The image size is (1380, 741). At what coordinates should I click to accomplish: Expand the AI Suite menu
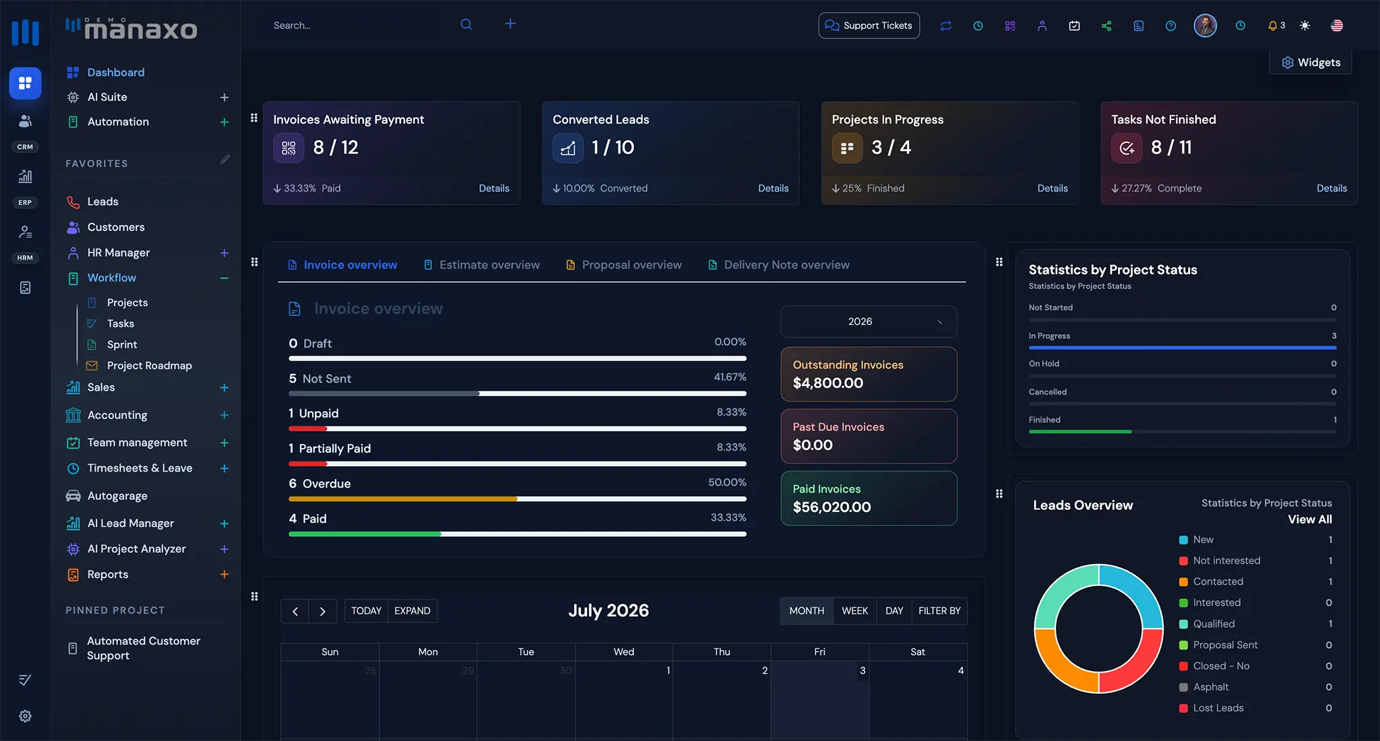(x=224, y=98)
